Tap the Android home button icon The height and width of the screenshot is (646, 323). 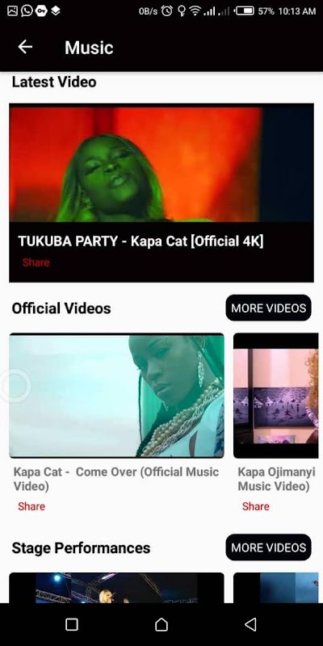pos(161,624)
